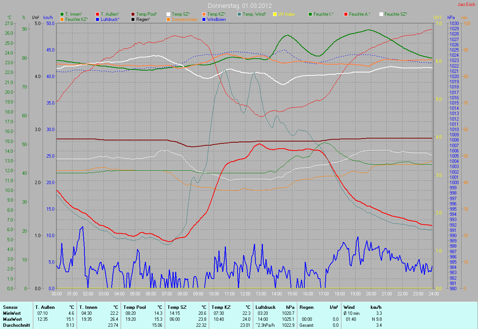
Task: Click the dark red Temp Pool* legend swatch
Action: click(x=133, y=14)
